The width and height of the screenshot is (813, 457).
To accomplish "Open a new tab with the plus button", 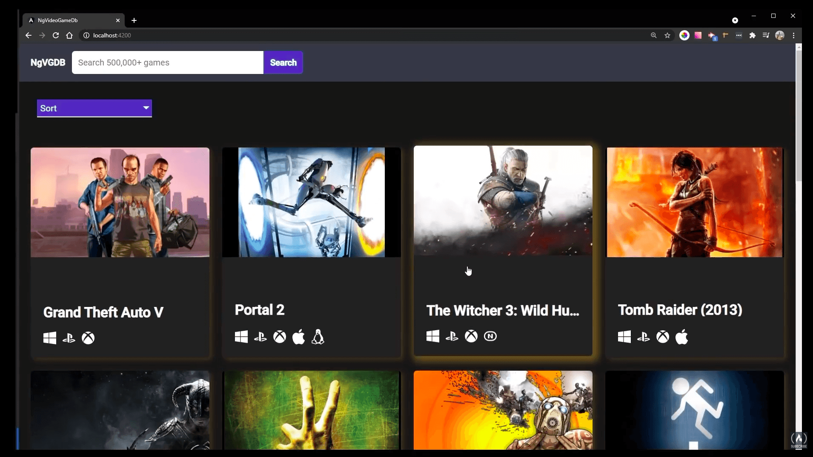I will 134,20.
